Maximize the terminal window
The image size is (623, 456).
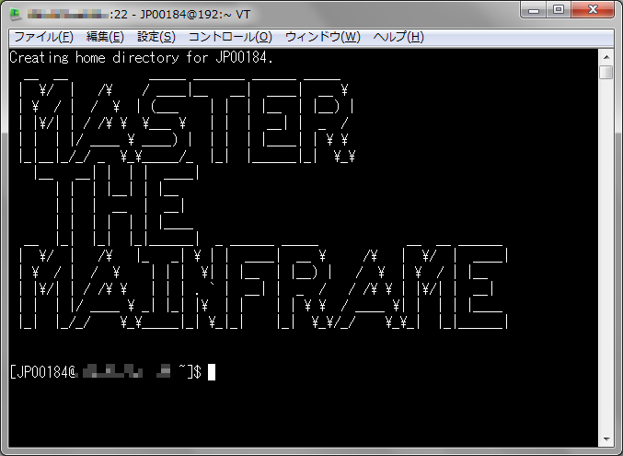(x=559, y=10)
